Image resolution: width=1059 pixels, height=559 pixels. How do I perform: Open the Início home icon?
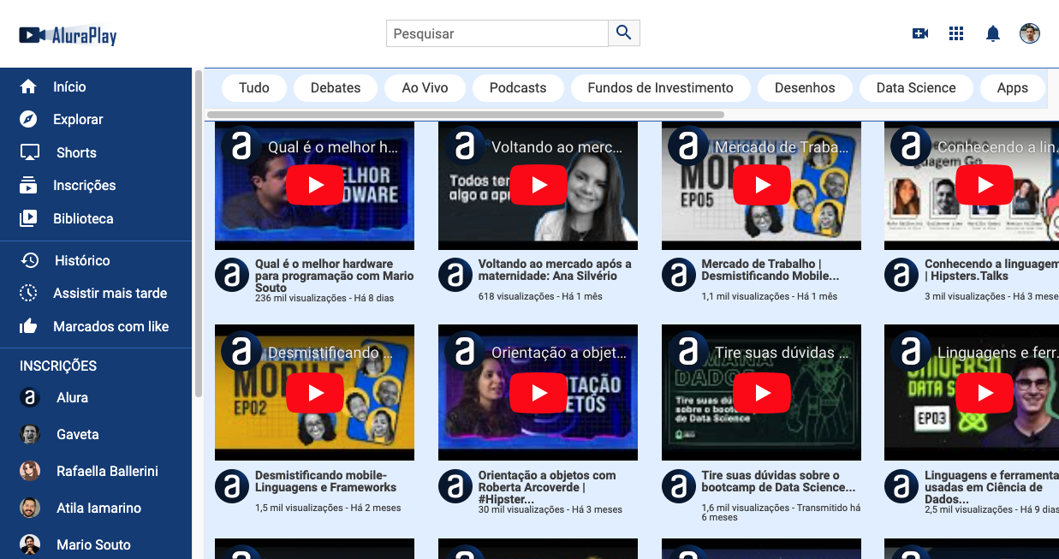pos(29,86)
